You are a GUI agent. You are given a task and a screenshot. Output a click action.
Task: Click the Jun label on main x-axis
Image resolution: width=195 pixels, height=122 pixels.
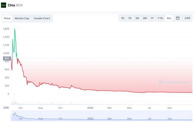coord(20,108)
